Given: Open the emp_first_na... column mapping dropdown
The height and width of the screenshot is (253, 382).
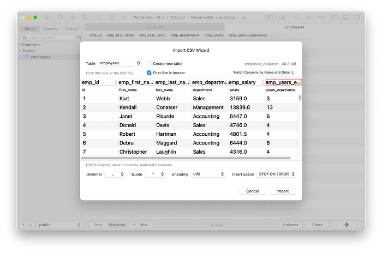Looking at the screenshot, I should [136, 82].
